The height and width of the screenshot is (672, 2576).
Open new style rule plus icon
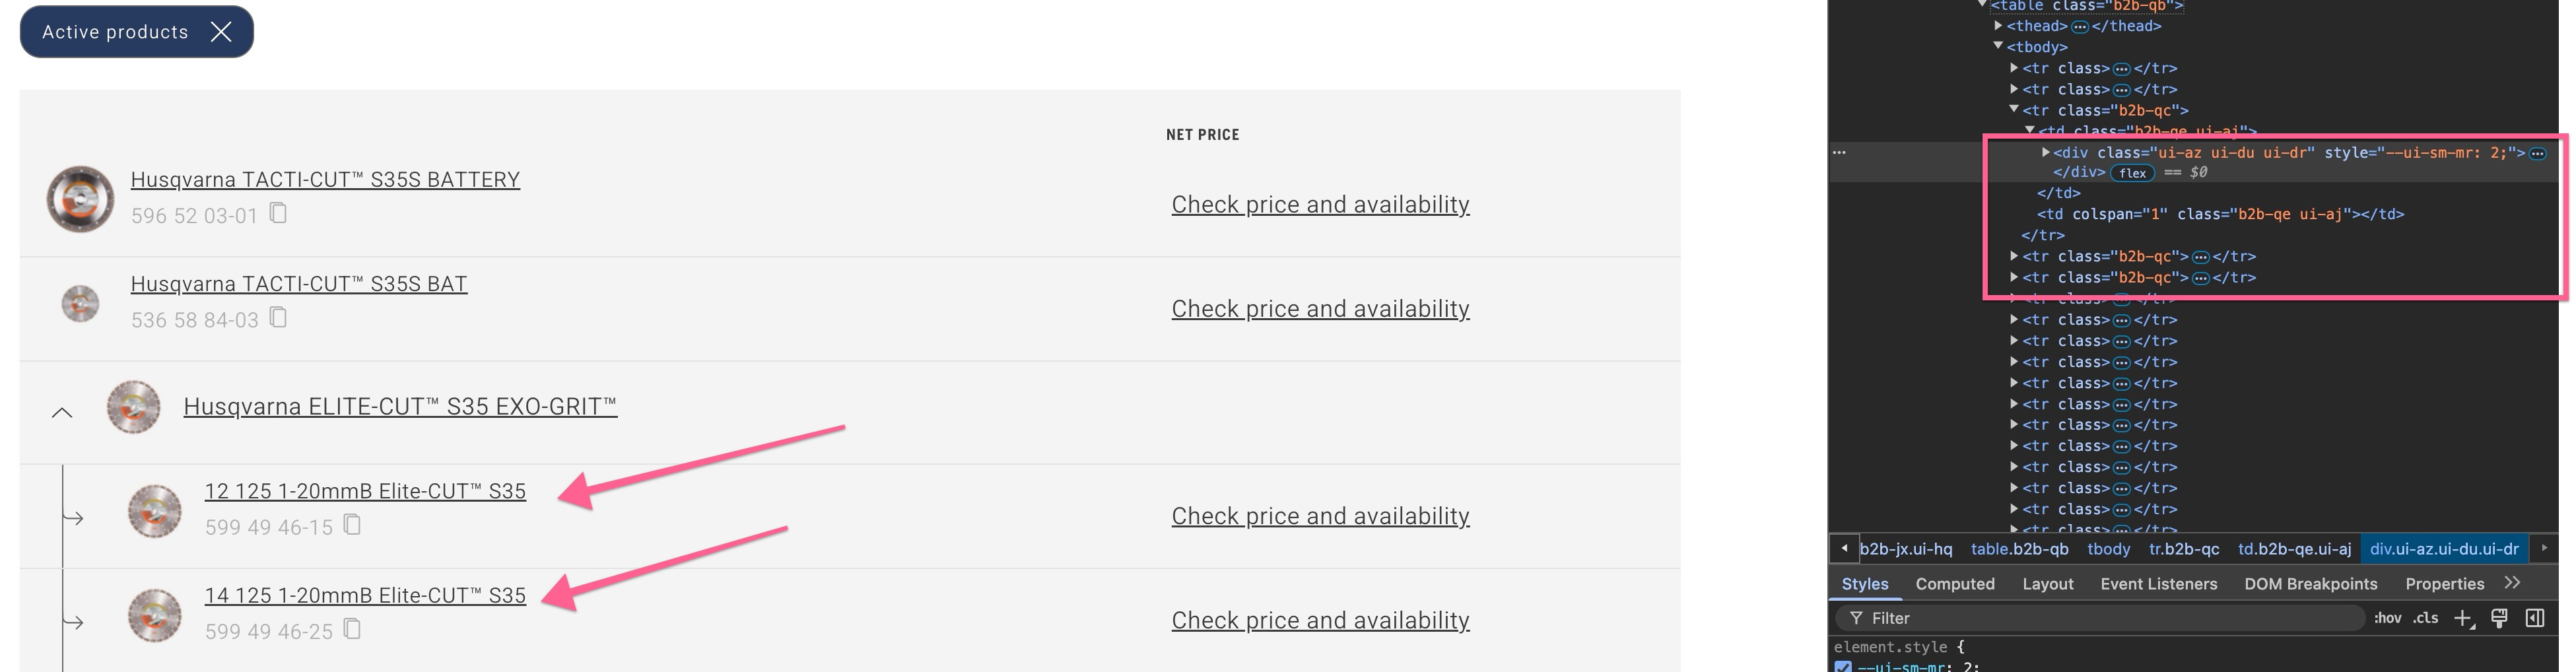pos(2463,619)
